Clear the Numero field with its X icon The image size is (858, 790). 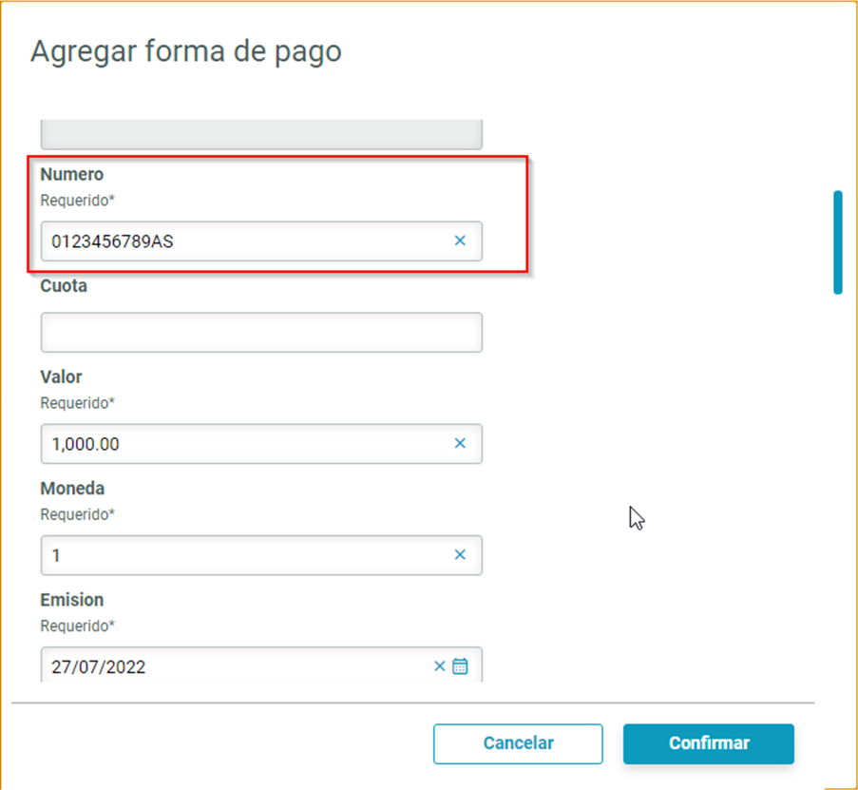pyautogui.click(x=460, y=241)
